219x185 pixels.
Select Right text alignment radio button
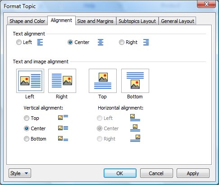point(122,42)
